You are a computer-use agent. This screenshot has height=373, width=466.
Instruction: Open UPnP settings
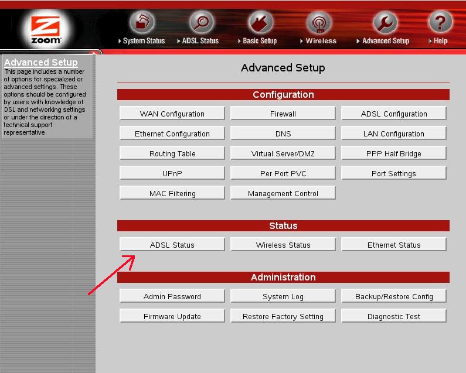coord(172,173)
